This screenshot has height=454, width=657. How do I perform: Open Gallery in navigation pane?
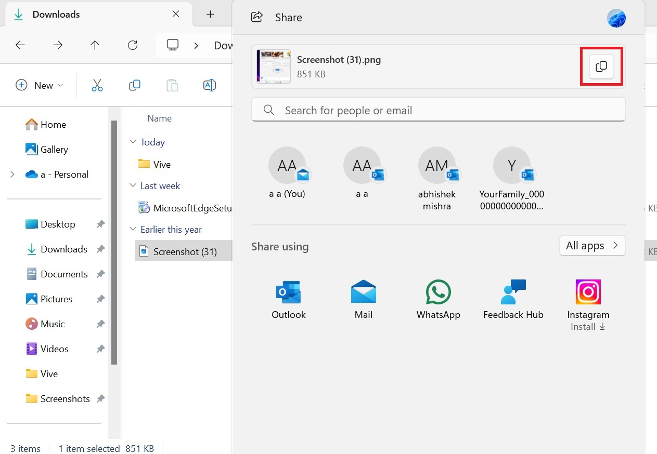(47, 150)
